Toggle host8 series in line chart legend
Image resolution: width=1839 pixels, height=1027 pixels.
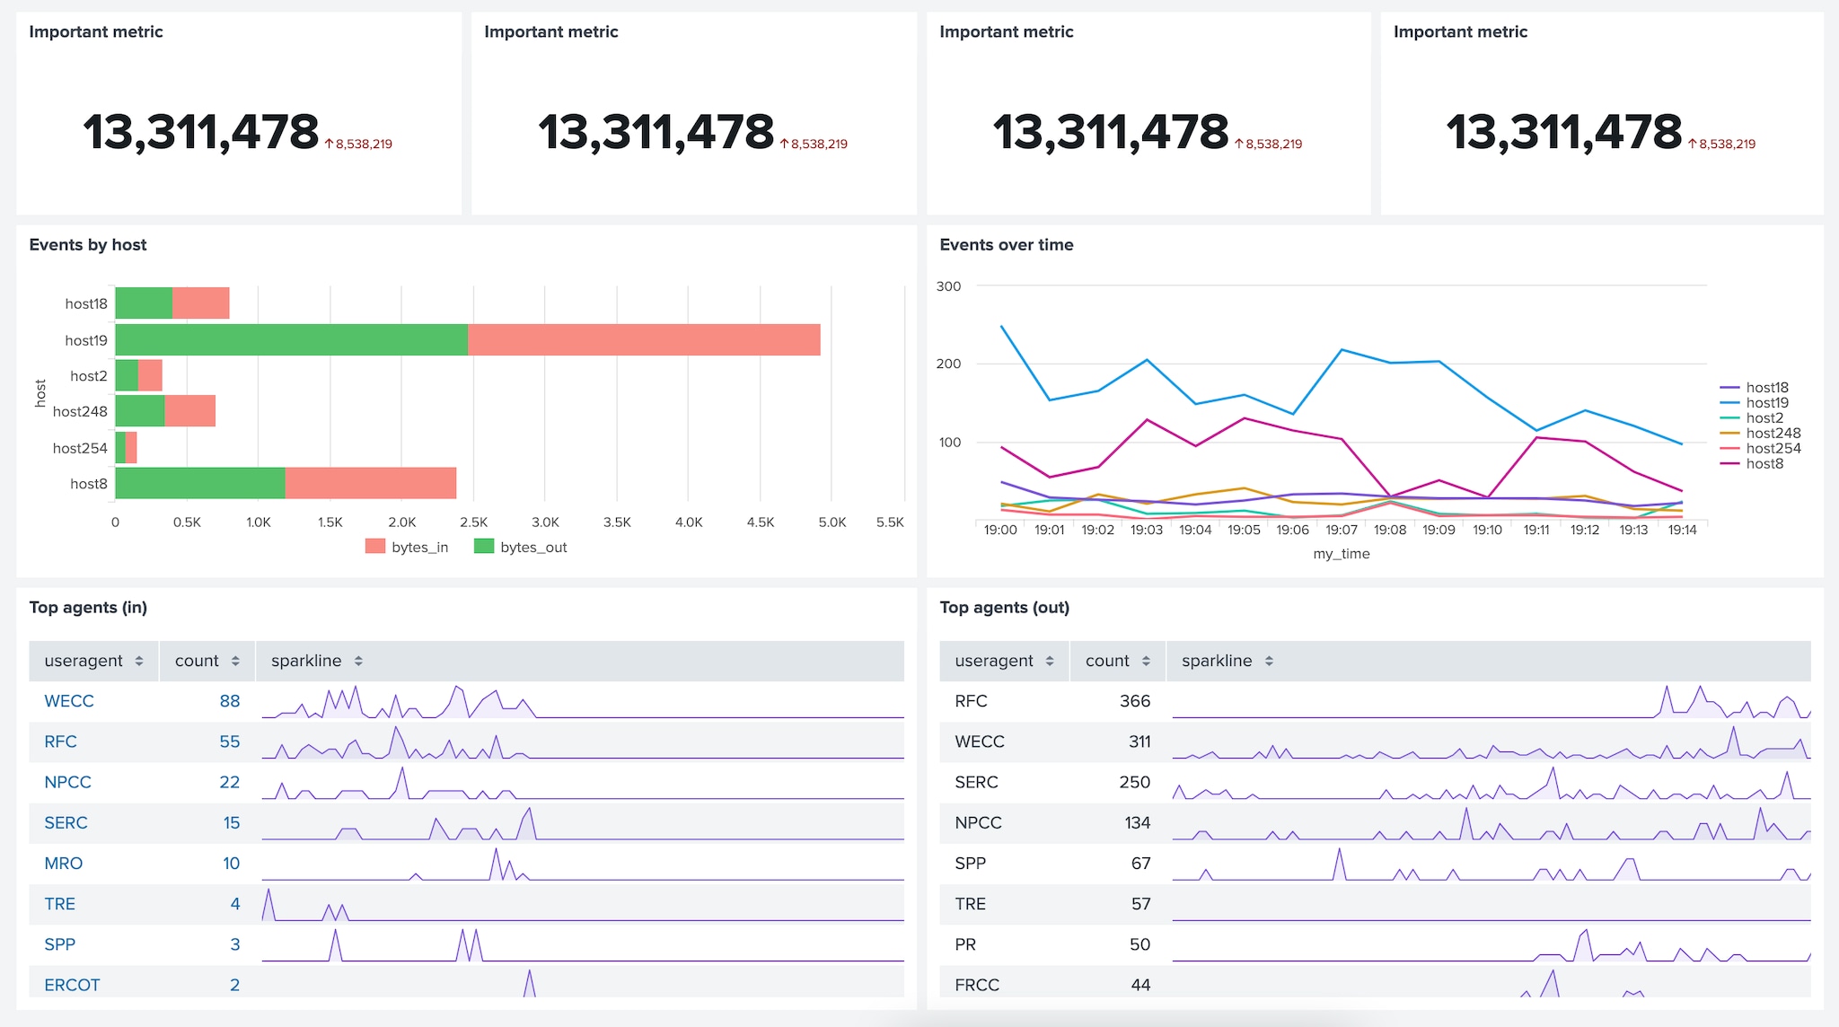(1764, 464)
